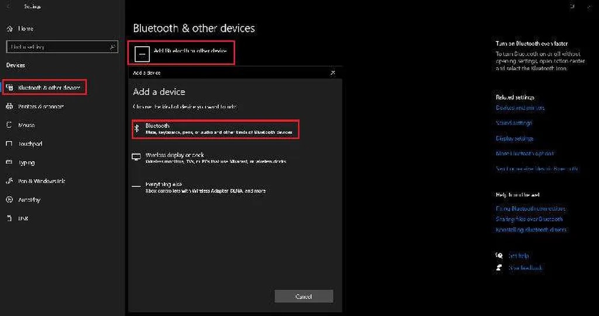Click the plus icon for adding a device
Image resolution: width=599 pixels, height=316 pixels.
point(142,54)
